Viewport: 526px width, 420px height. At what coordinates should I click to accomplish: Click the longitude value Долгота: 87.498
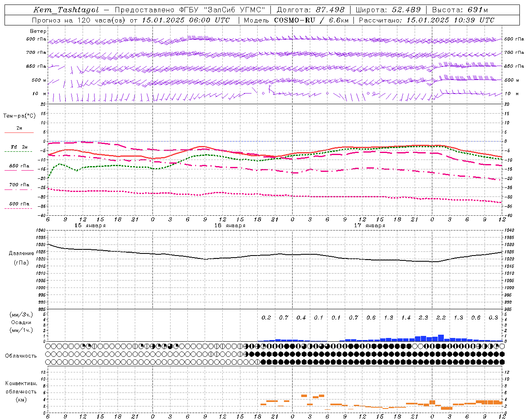point(311,10)
